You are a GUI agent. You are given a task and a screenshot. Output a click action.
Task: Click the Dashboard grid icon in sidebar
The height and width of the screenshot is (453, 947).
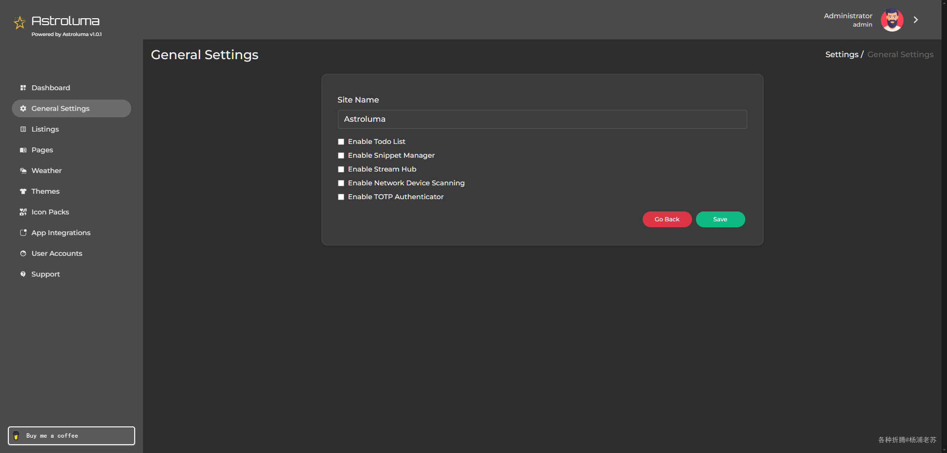point(23,88)
